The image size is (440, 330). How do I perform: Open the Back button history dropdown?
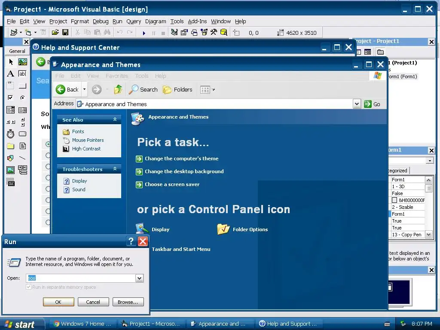pos(84,89)
